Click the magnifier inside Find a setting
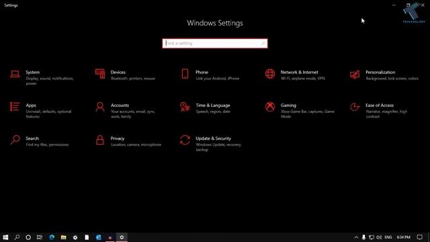Viewport: 430px width, 242px height. [x=263, y=43]
